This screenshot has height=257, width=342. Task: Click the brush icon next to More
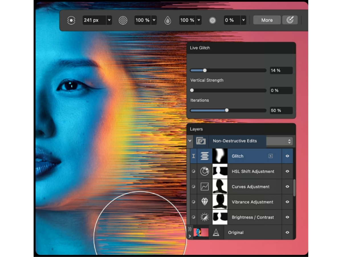tap(290, 20)
